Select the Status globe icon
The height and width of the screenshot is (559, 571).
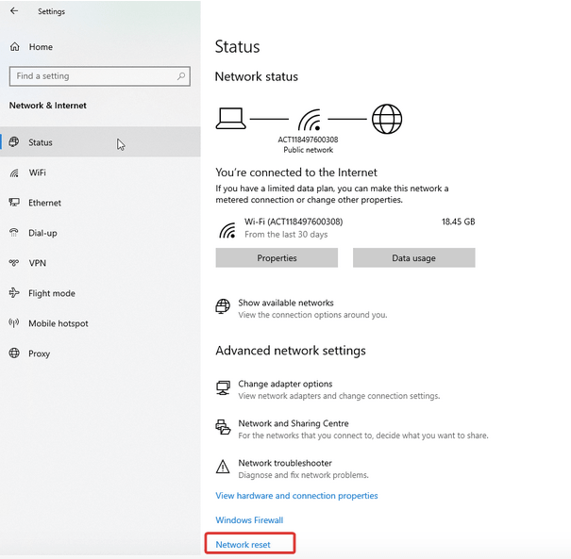point(14,141)
